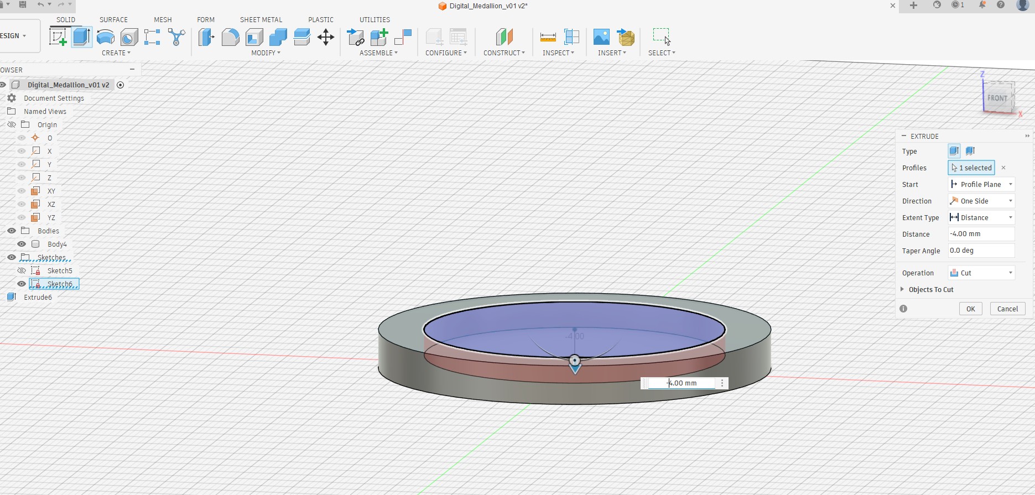
Task: Click the Taper Angle input field
Action: 981,251
